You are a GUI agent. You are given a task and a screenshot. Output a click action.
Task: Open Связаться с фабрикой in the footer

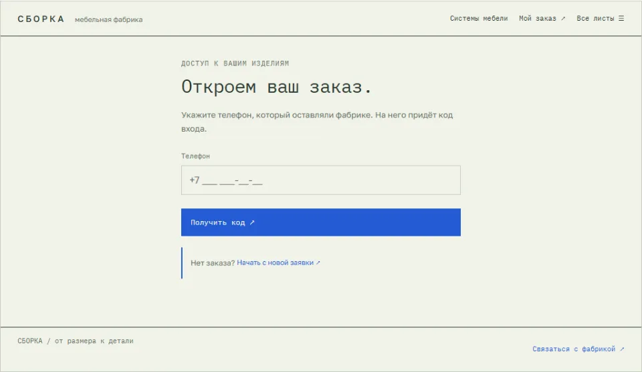(578, 349)
